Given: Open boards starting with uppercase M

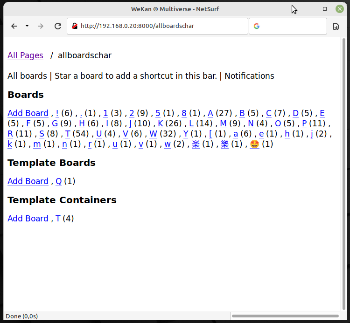Looking at the screenshot, I should tap(223, 123).
